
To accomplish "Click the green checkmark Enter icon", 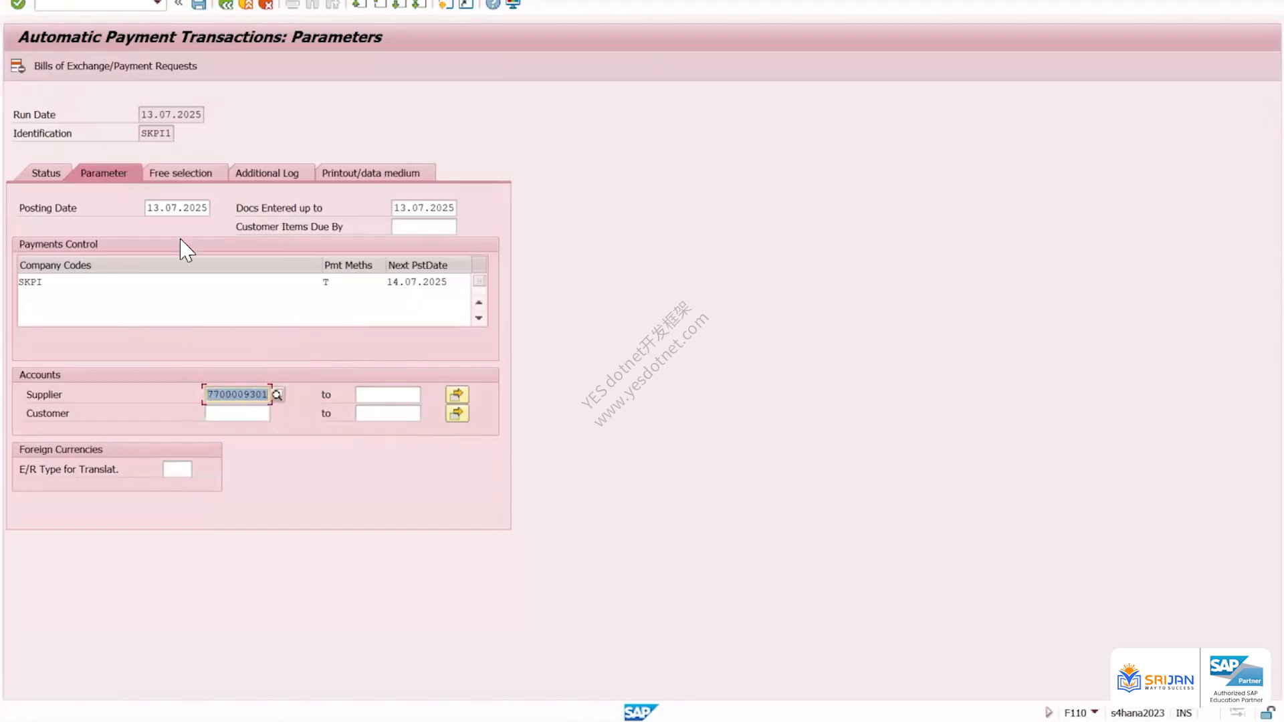I will 18,4.
